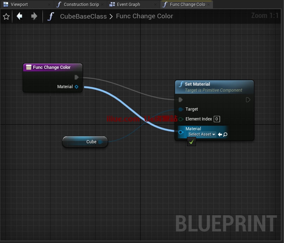The image size is (284, 243).
Task: Click the Target input pin on Set Material
Action: point(181,109)
